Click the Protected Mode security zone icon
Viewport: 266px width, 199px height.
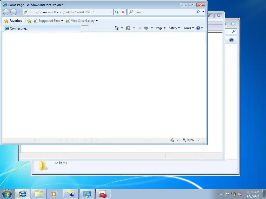(x=172, y=140)
